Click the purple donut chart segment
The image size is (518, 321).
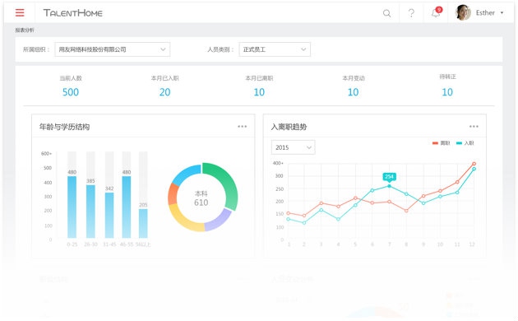click(220, 221)
